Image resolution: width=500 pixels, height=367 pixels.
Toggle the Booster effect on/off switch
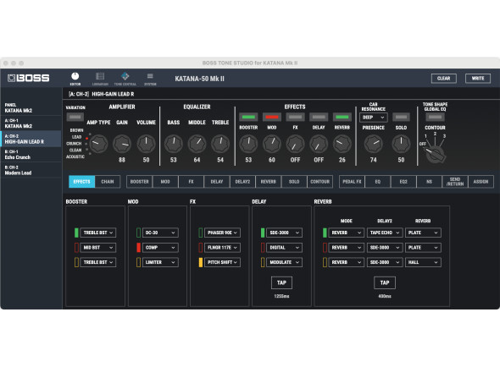point(248,117)
